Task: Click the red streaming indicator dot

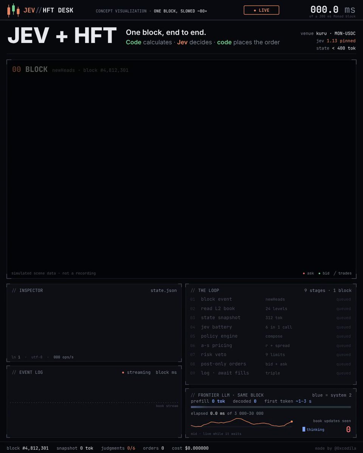Action: [x=123, y=373]
